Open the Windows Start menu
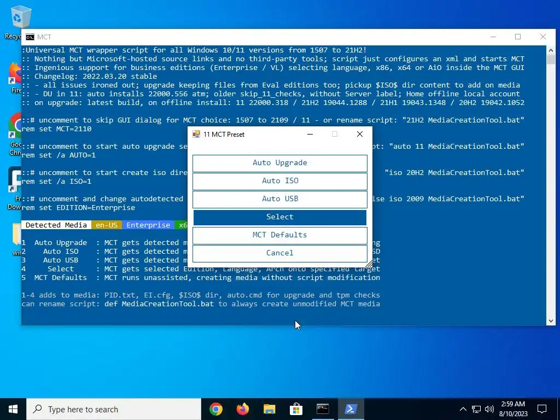 click(13, 409)
